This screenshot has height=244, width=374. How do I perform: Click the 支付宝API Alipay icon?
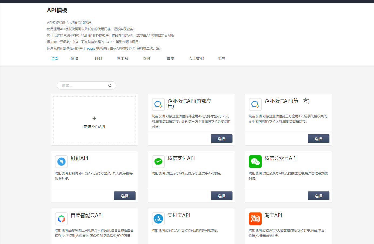click(158, 219)
